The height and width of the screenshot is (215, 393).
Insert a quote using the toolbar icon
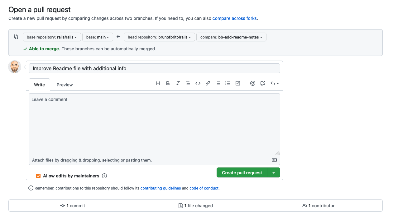[x=188, y=83]
